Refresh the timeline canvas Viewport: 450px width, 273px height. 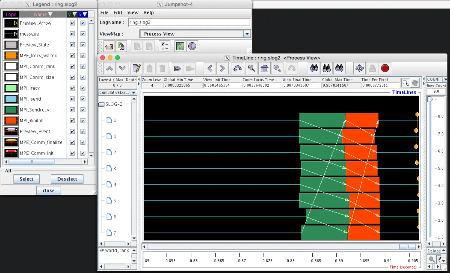[x=359, y=68]
